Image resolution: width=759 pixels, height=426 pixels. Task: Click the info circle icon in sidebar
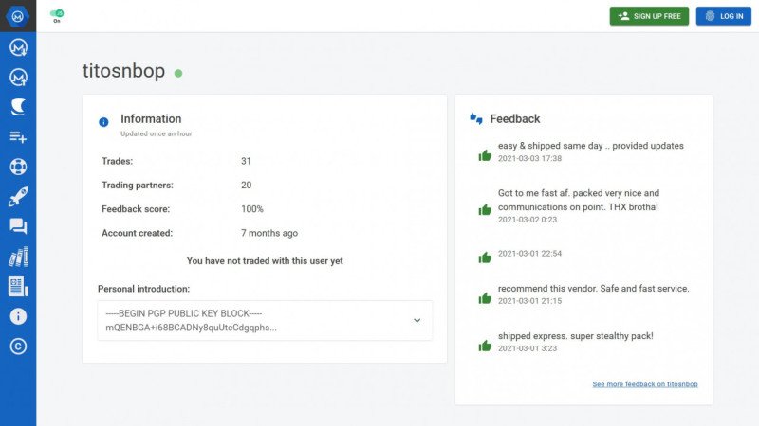(x=17, y=316)
